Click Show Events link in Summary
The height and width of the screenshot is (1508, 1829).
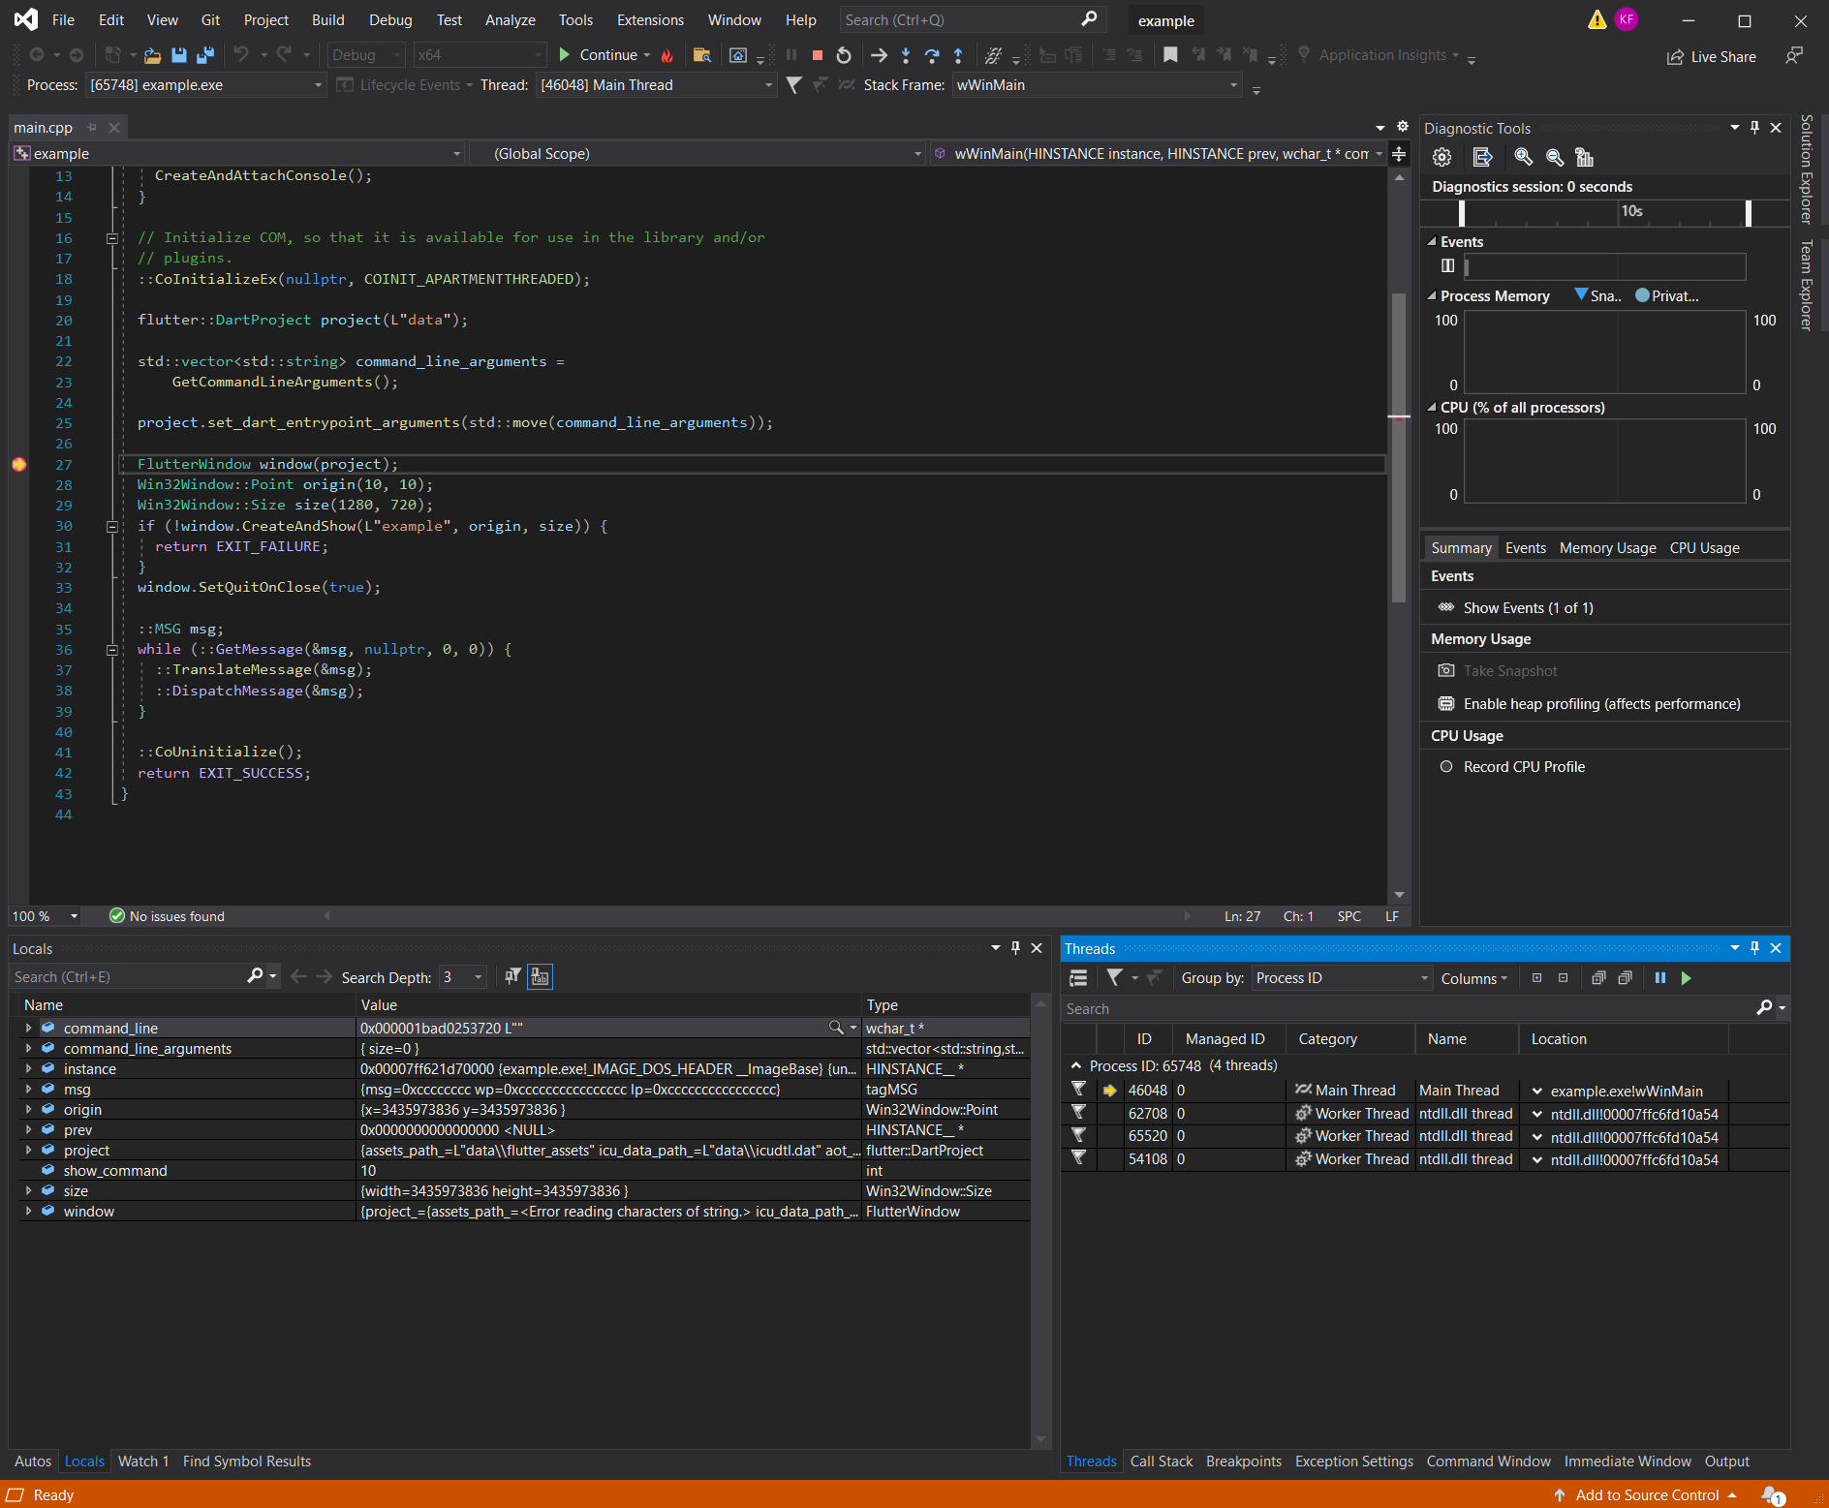click(1527, 607)
